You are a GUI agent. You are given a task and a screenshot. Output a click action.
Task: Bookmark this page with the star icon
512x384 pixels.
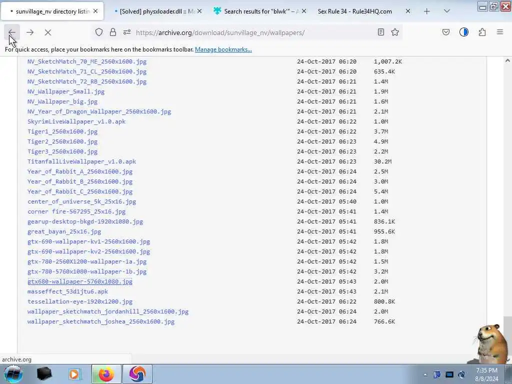395,32
